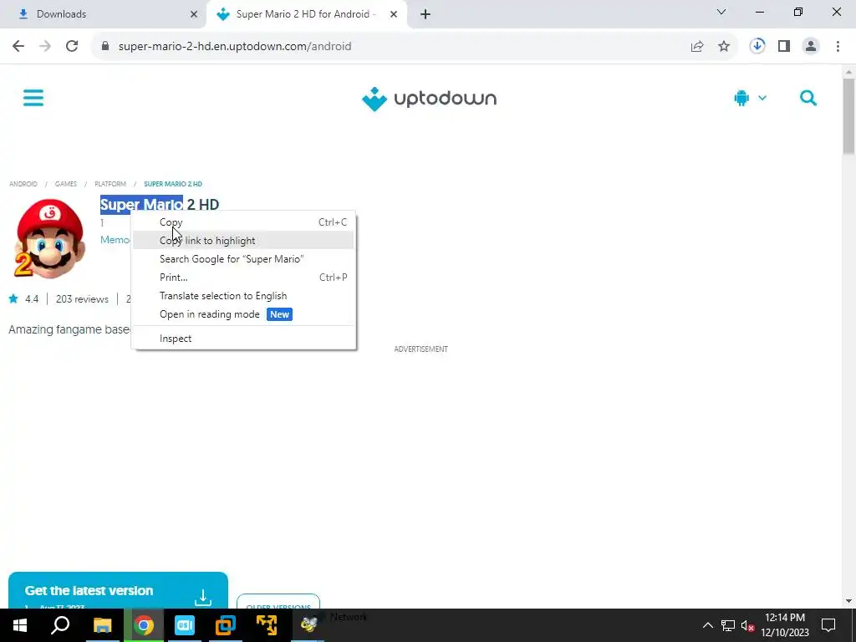Open the PLATFORM breadcrumb link
This screenshot has height=642, width=856.
tap(110, 184)
